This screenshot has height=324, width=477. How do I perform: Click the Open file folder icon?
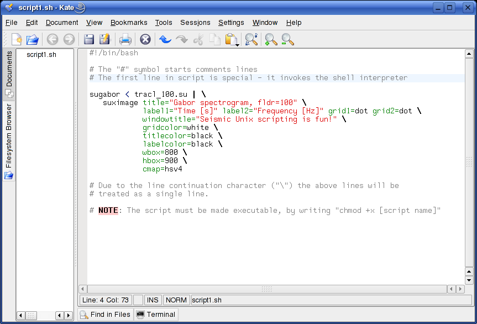(33, 39)
